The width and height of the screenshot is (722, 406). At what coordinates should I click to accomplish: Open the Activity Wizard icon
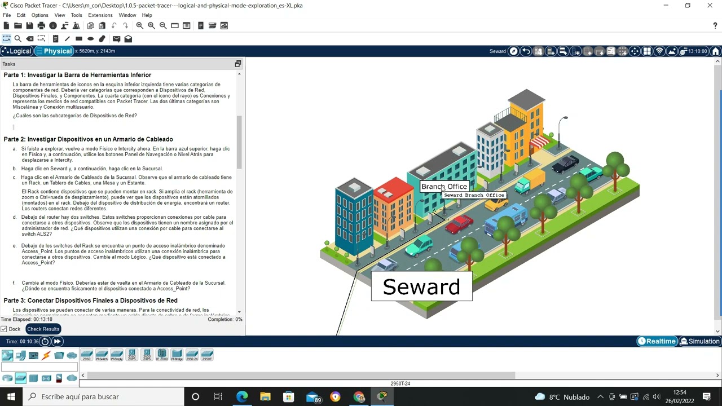[x=76, y=25]
